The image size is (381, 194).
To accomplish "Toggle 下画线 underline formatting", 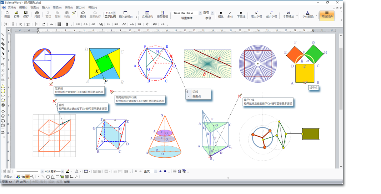I will (x=241, y=14).
